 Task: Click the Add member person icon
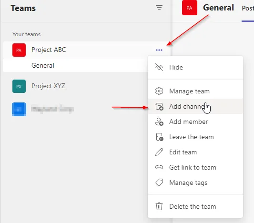point(159,122)
